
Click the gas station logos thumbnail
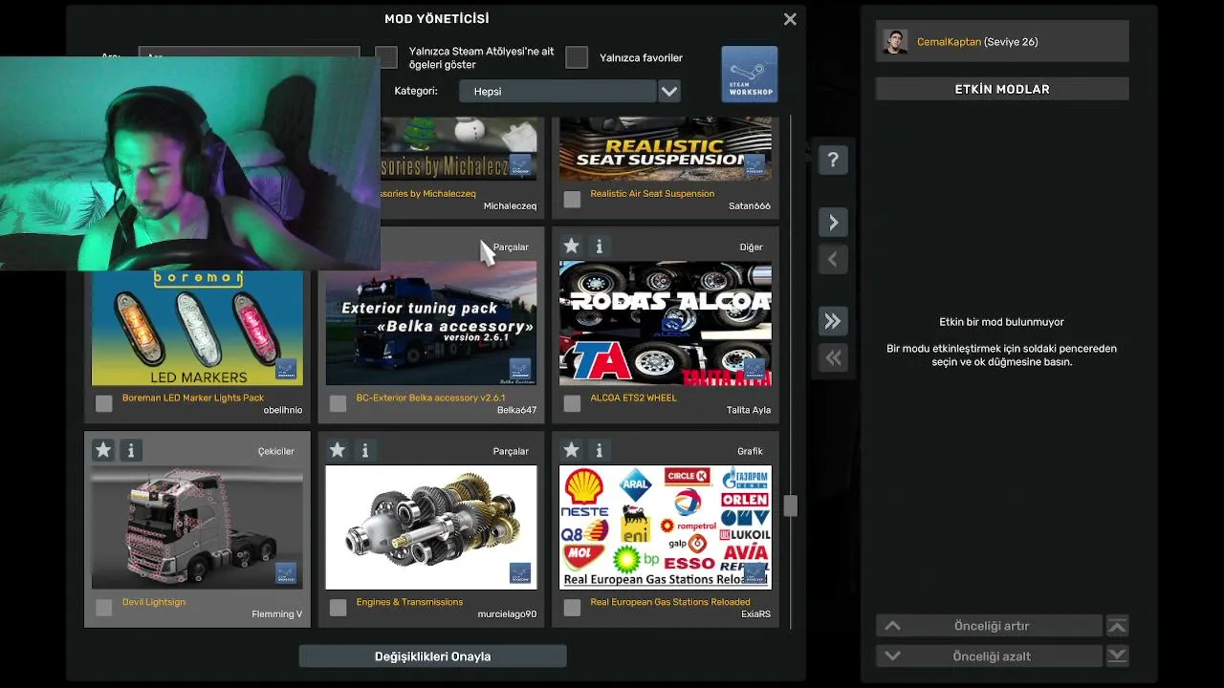click(666, 527)
